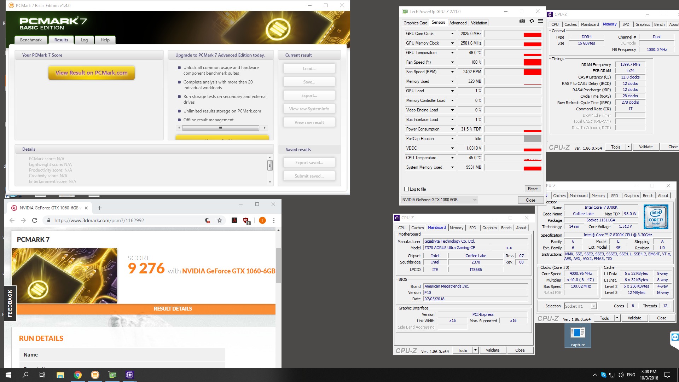Open the GPU-Z Advanced tab
The image size is (679, 382).
458,23
